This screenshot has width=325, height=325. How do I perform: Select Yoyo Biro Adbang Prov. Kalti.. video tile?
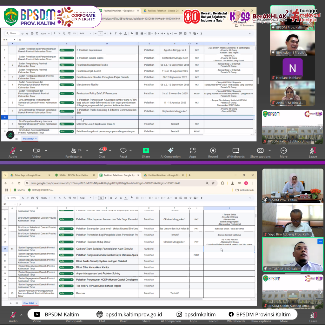click(292, 220)
